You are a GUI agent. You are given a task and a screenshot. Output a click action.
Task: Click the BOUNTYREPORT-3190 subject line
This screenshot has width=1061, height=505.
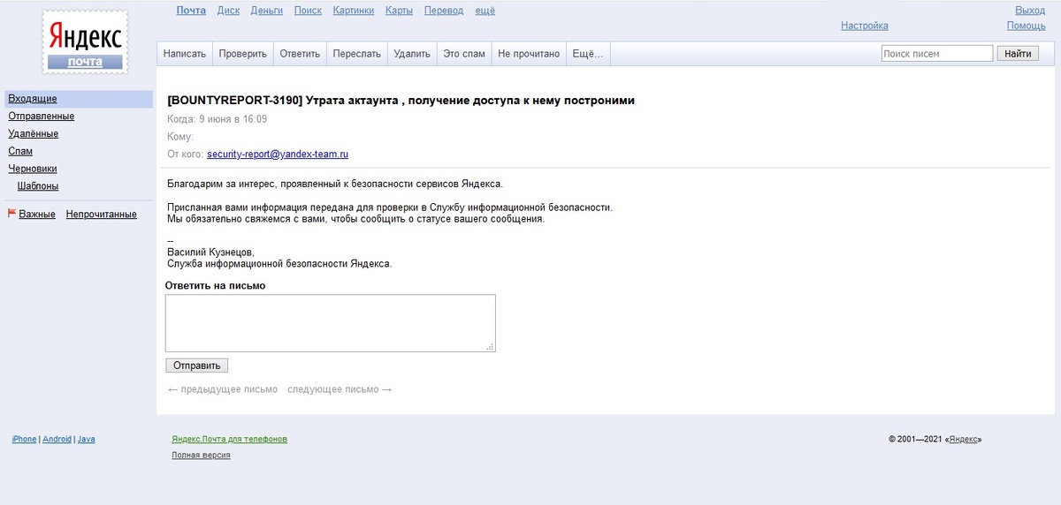pyautogui.click(x=401, y=101)
